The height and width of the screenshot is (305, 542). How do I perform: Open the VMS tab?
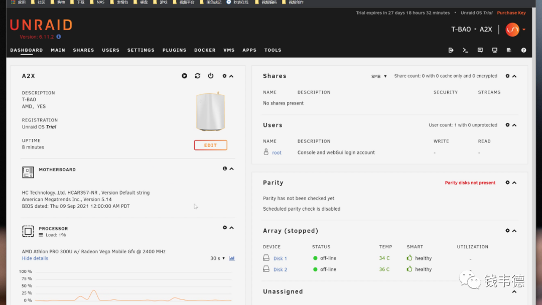(x=229, y=50)
